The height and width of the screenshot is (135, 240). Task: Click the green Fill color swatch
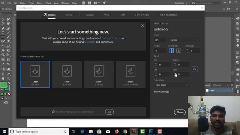click(3, 85)
